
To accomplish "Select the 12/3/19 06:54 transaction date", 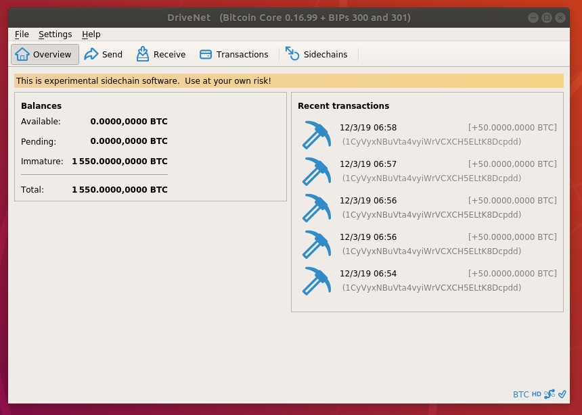I will 368,274.
